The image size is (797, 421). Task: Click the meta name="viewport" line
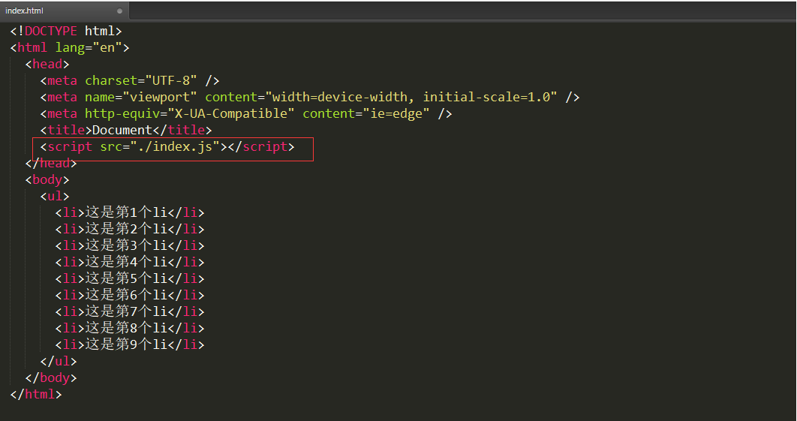tap(310, 97)
